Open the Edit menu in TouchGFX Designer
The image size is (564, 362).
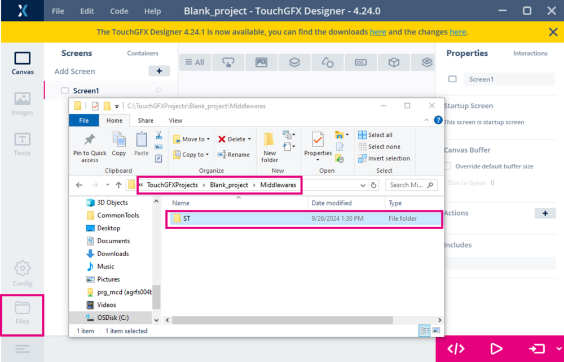pos(87,11)
